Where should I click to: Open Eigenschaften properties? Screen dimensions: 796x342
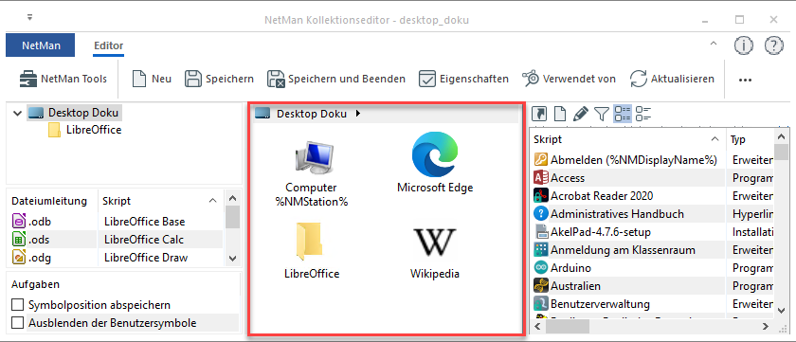pyautogui.click(x=463, y=80)
